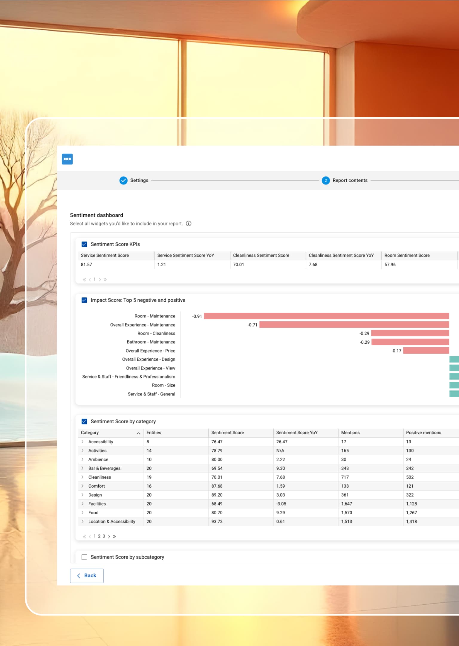Uncheck Impact Score Top 5 widget
The width and height of the screenshot is (459, 646).
click(x=84, y=300)
